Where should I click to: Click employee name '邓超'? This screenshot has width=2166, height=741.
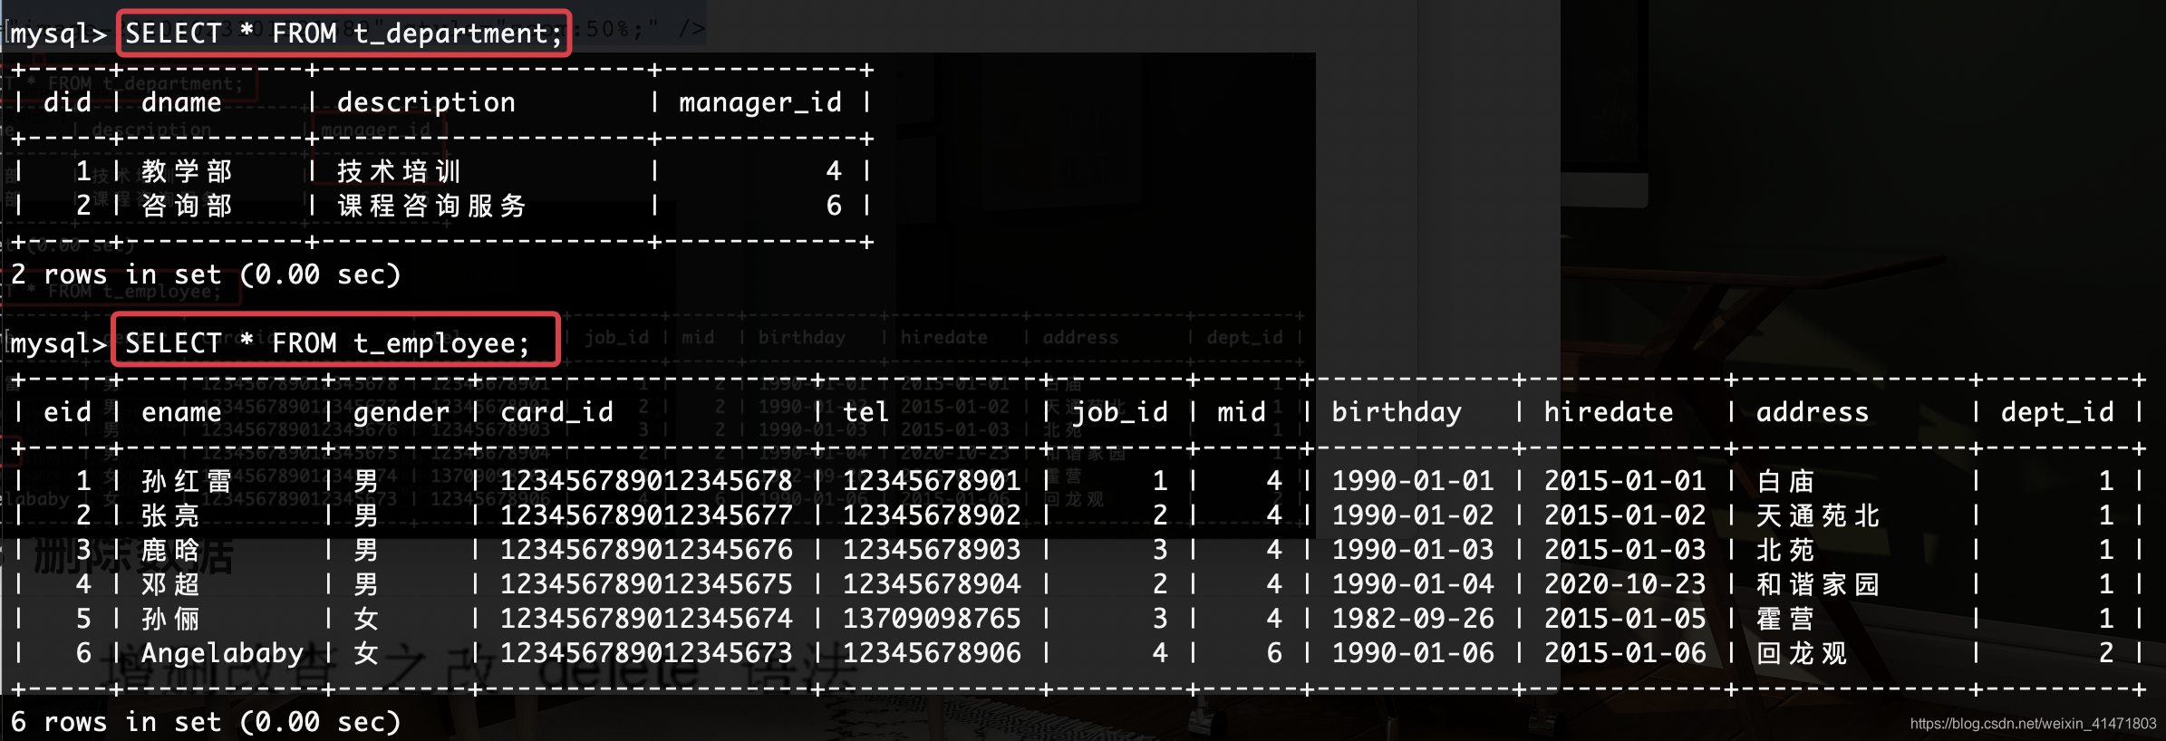click(171, 584)
